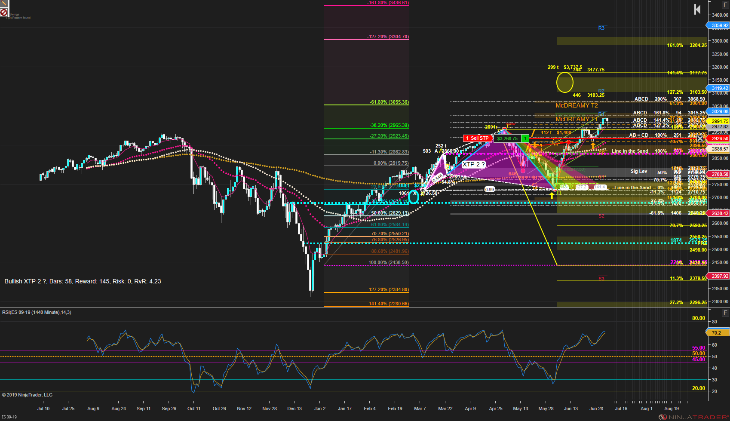Select the red 2397.92 price marker
This screenshot has height=421, width=730.
(x=718, y=276)
